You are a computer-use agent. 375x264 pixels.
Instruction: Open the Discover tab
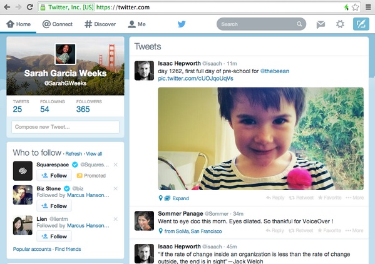click(x=100, y=24)
